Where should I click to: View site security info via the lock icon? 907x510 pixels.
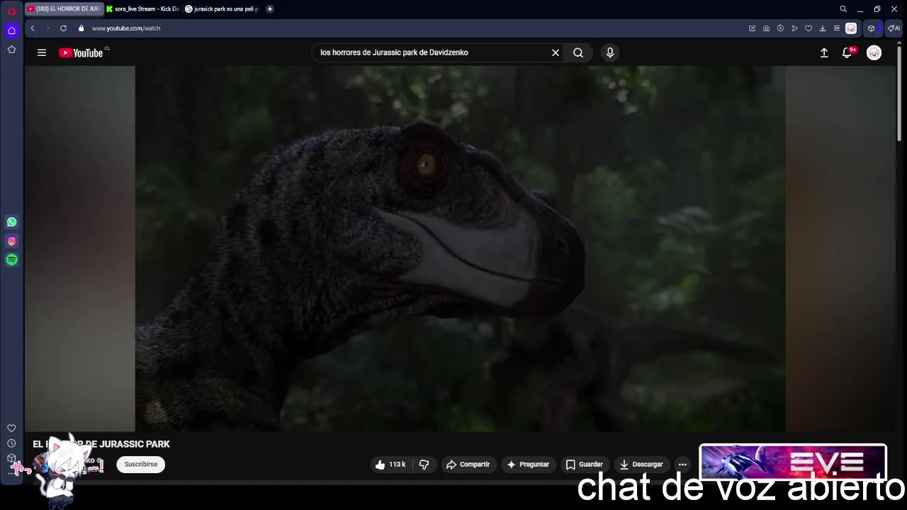pos(81,28)
